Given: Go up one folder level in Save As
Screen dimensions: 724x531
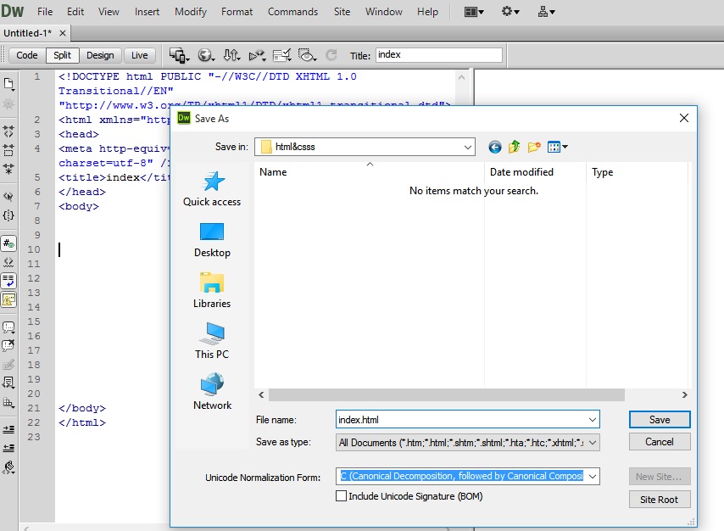Looking at the screenshot, I should click(x=514, y=147).
